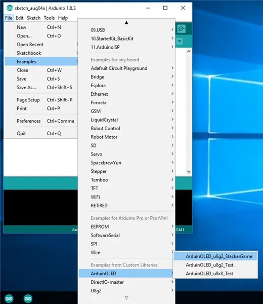Expand the Wire examples submenu
263x304 pixels.
tap(127, 252)
